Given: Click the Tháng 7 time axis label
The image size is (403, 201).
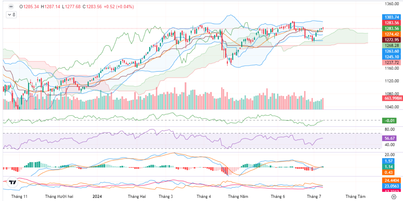Looking at the screenshot, I should tap(314, 196).
